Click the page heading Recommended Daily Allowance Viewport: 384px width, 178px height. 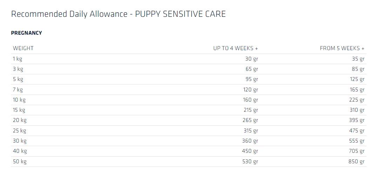118,14
